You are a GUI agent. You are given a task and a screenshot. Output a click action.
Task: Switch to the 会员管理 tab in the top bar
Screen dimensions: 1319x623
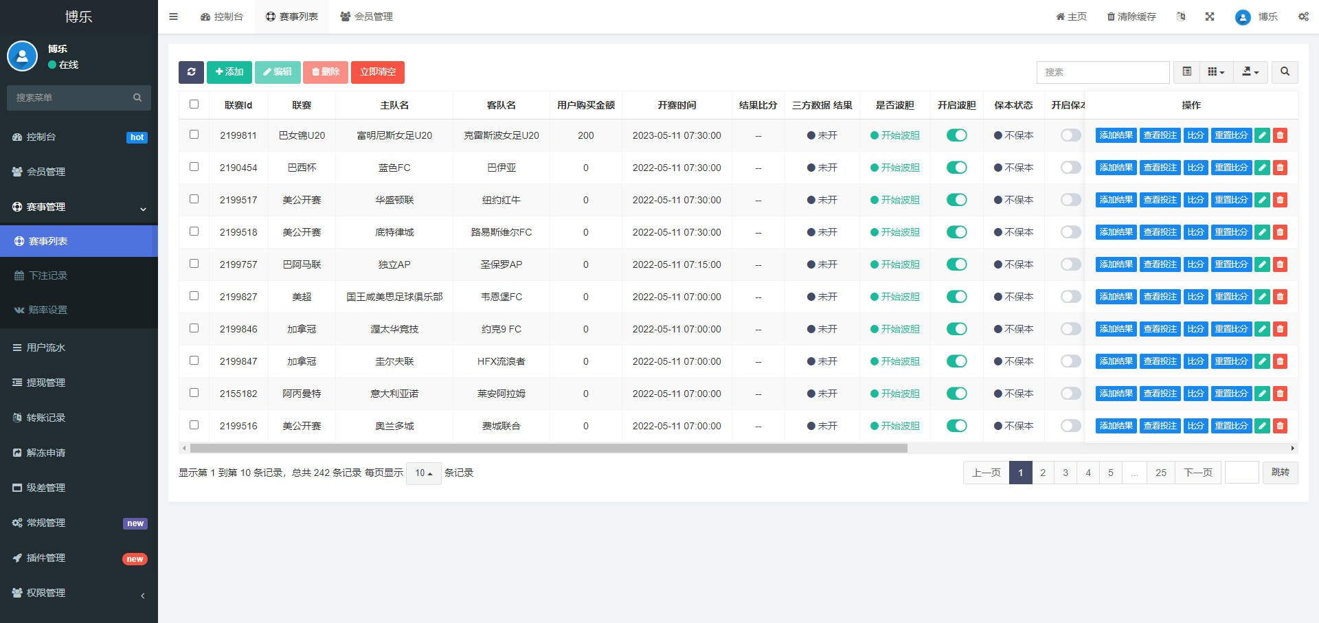click(x=367, y=16)
